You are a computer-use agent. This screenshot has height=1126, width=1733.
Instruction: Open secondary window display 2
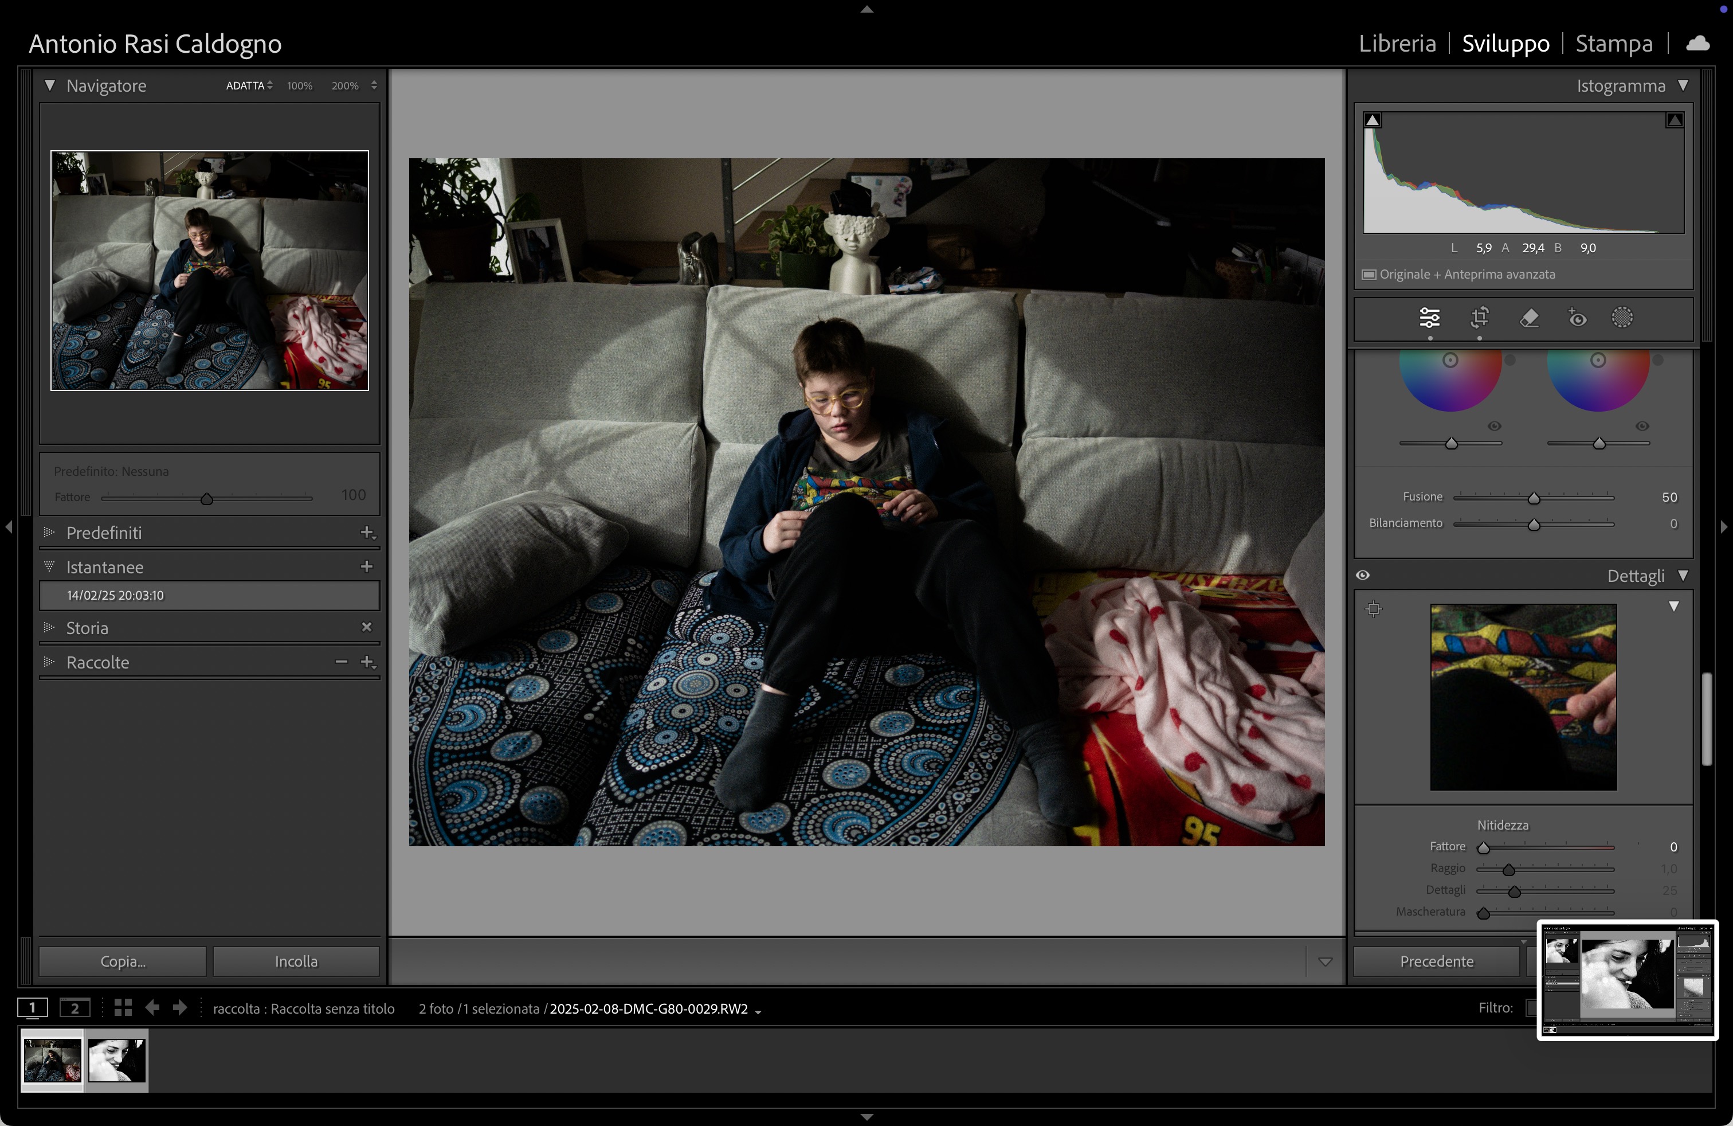[75, 1008]
